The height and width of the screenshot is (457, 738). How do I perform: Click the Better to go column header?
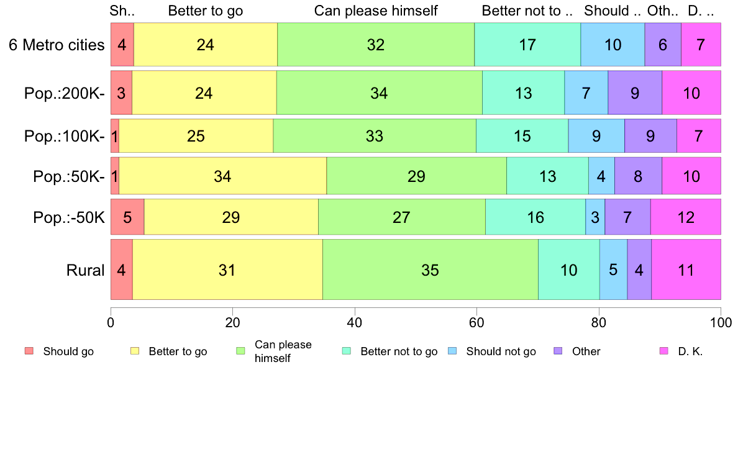[206, 11]
